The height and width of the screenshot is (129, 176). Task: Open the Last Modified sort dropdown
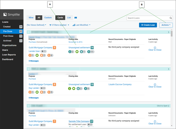point(81,25)
